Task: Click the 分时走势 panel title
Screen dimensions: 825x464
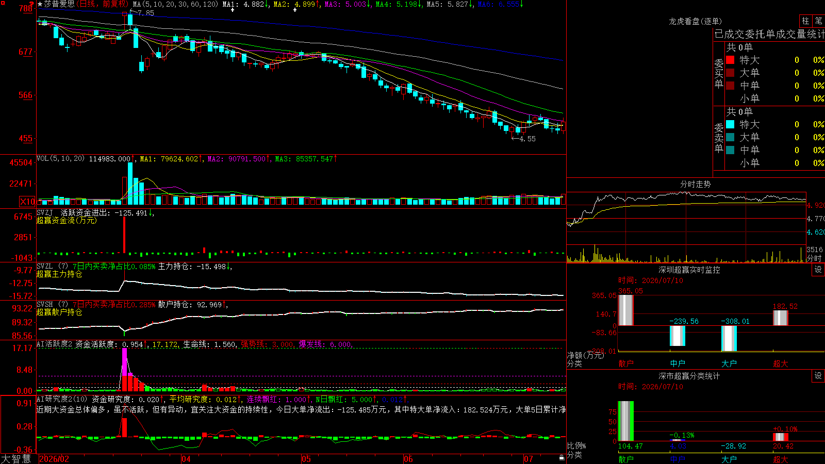Action: click(696, 184)
